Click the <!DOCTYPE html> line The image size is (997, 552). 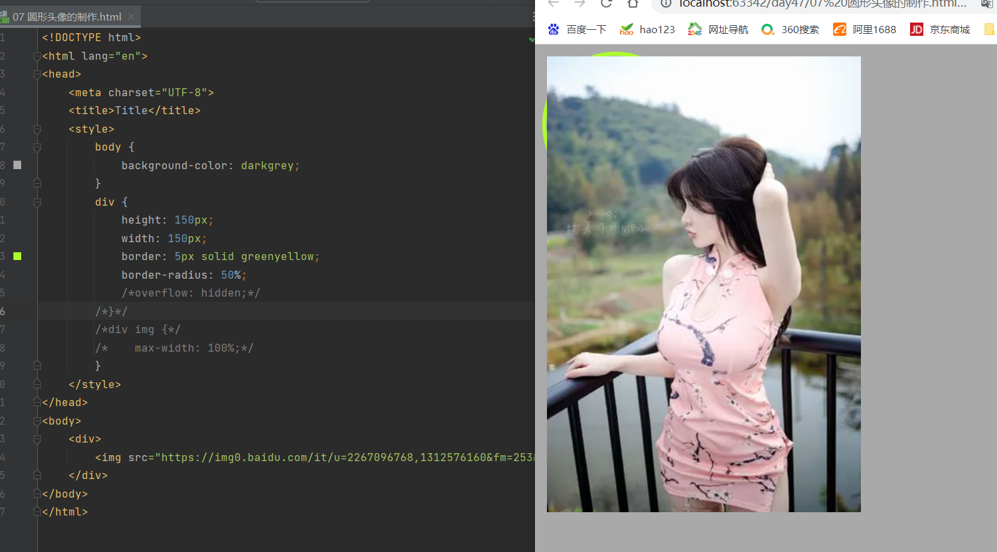pos(92,38)
